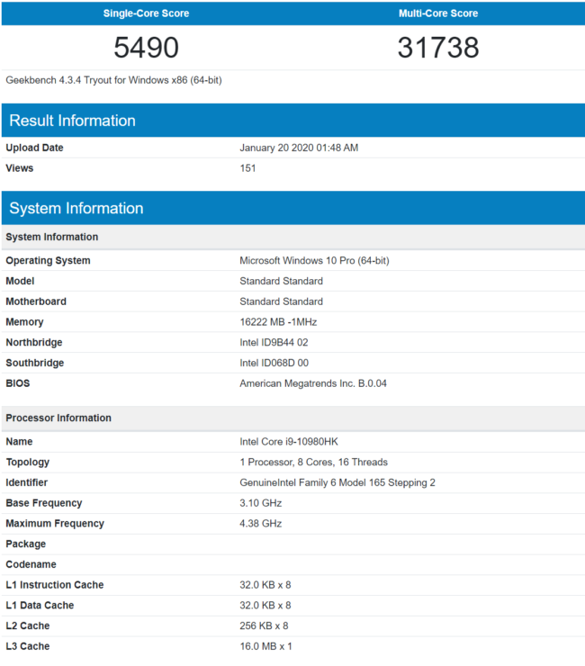Click the Base Frequency value 3.10 GHz
The image size is (585, 666).
(261, 503)
